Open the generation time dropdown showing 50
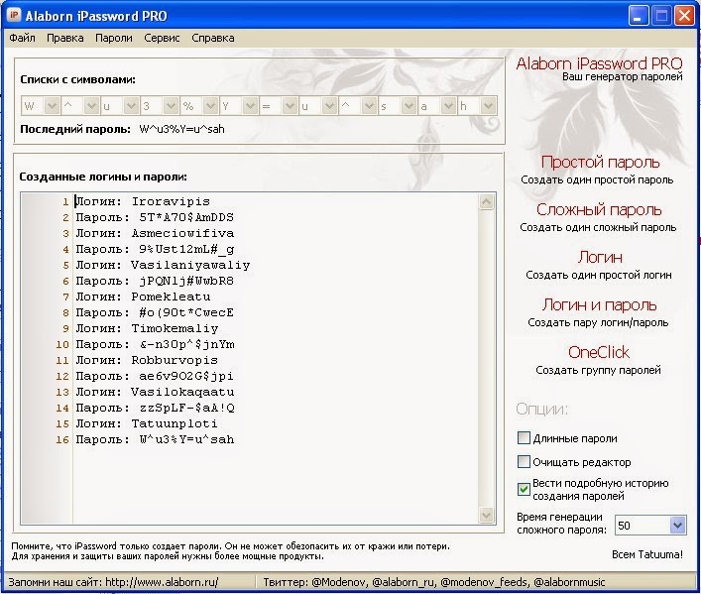Viewport: 701px width, 594px height. [x=677, y=526]
